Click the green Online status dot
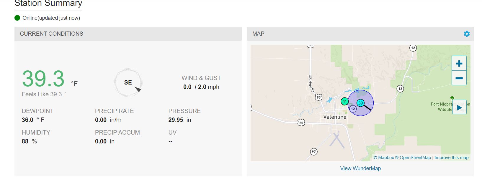 click(17, 18)
